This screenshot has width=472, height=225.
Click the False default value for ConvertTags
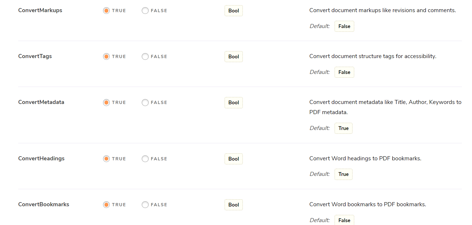[344, 72]
